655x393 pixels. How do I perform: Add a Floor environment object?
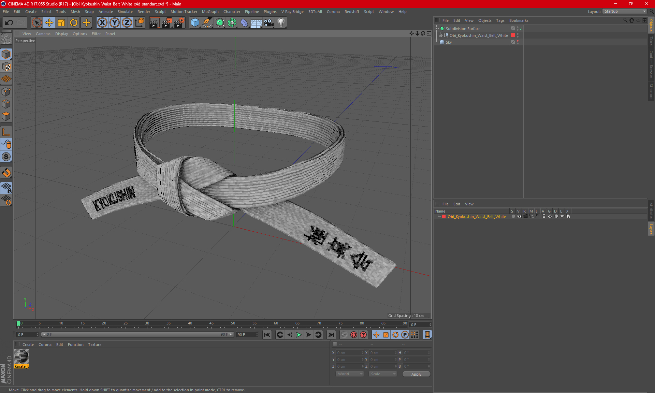pos(257,23)
